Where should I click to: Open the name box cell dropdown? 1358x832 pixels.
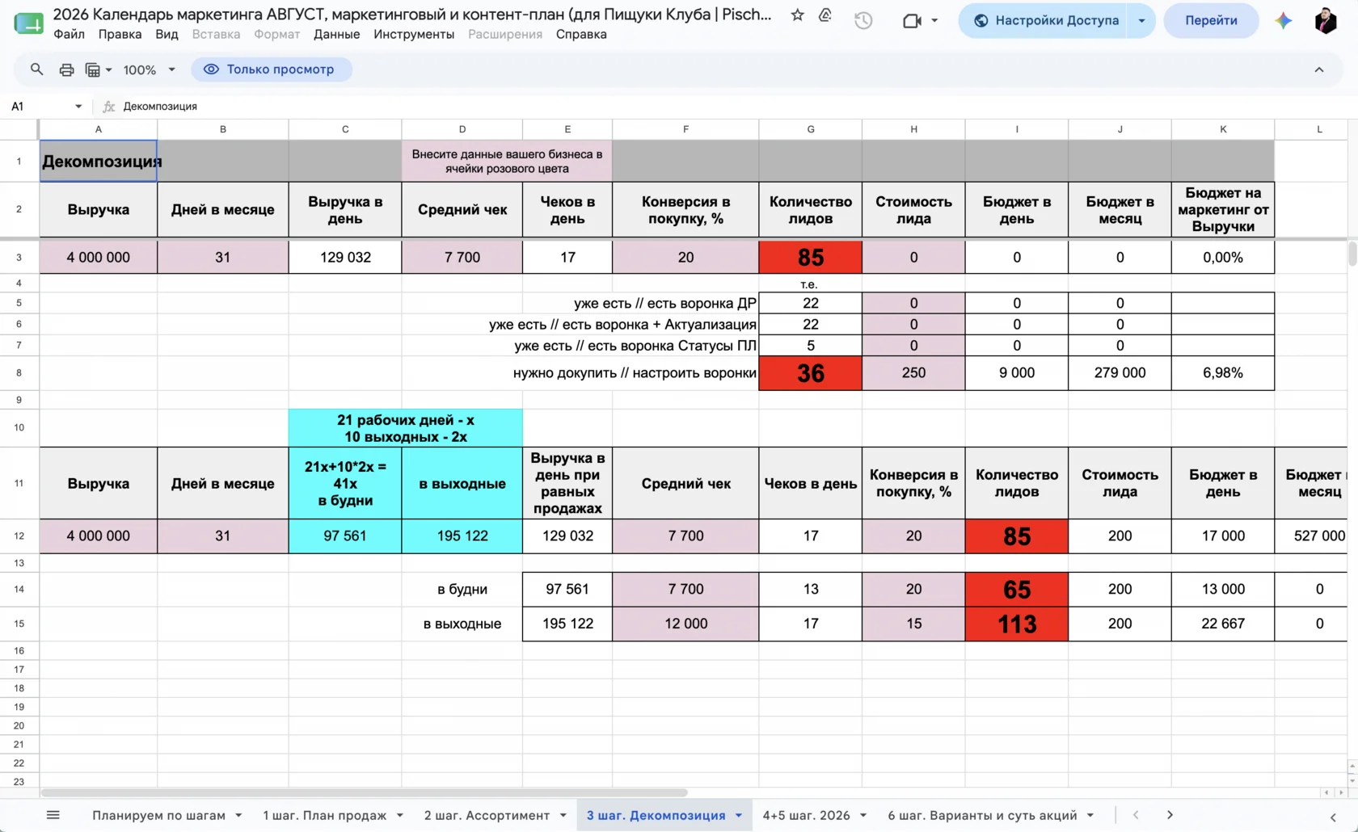point(78,106)
